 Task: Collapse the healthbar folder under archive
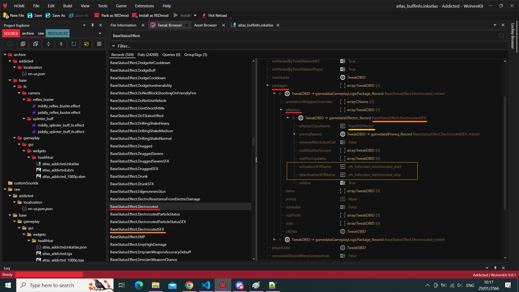pos(29,157)
